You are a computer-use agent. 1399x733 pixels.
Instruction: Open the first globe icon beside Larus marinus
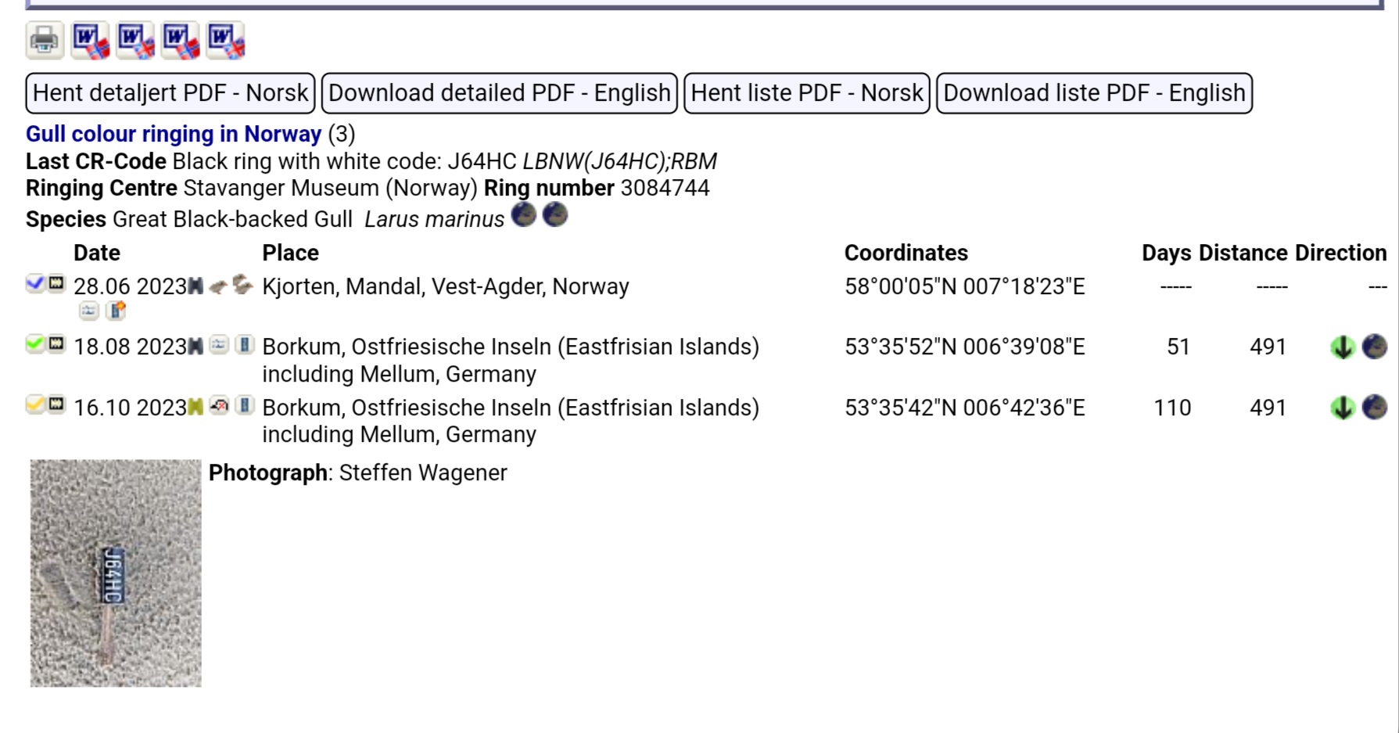(x=524, y=215)
